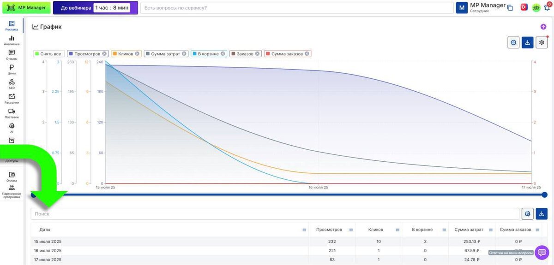Open Сумма заказов column menu

[537, 230]
